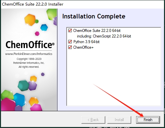Viewport: 165px width, 128px height.
Task: Click the Installation Complete heading
Action: (94, 16)
